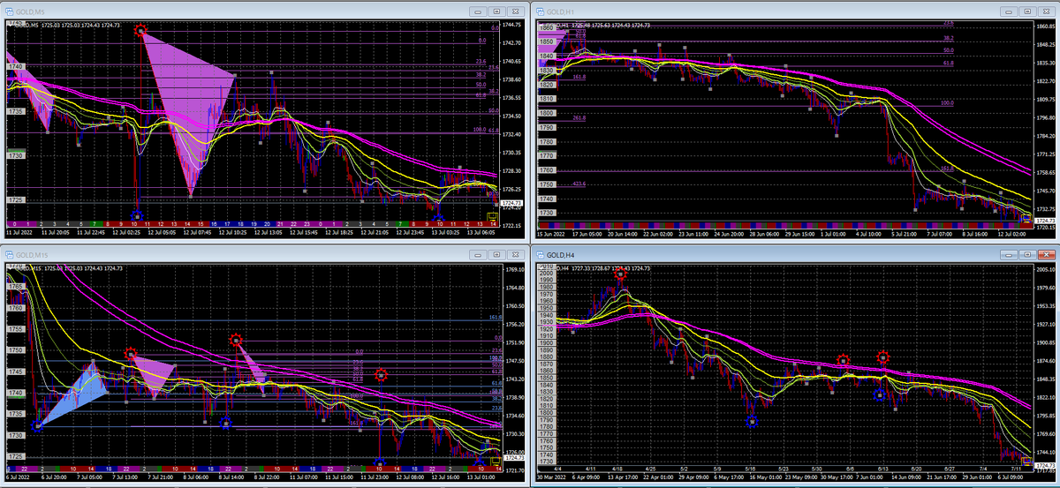Click the 1735 price label in M5 chart
This screenshot has width=1060, height=488.
click(x=14, y=111)
